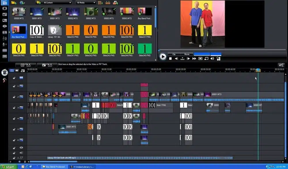Click the speaker volume icon under the preview
Viewport: 288px width, 169px height.
pos(212,58)
